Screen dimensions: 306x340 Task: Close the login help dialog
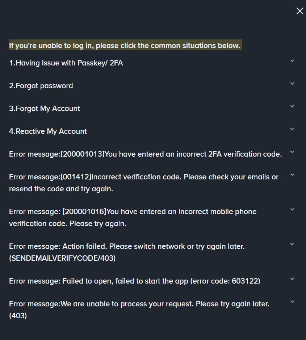300,11
